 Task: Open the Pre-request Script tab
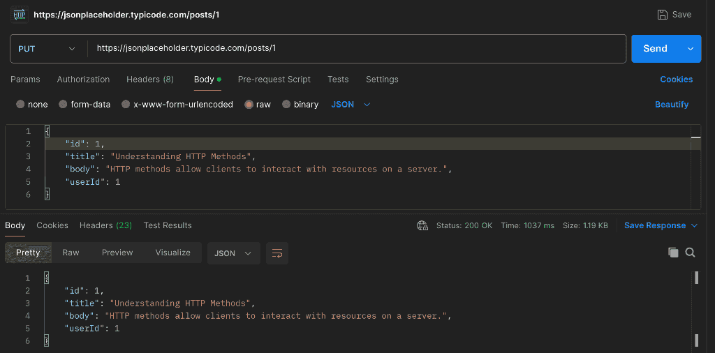(x=274, y=80)
